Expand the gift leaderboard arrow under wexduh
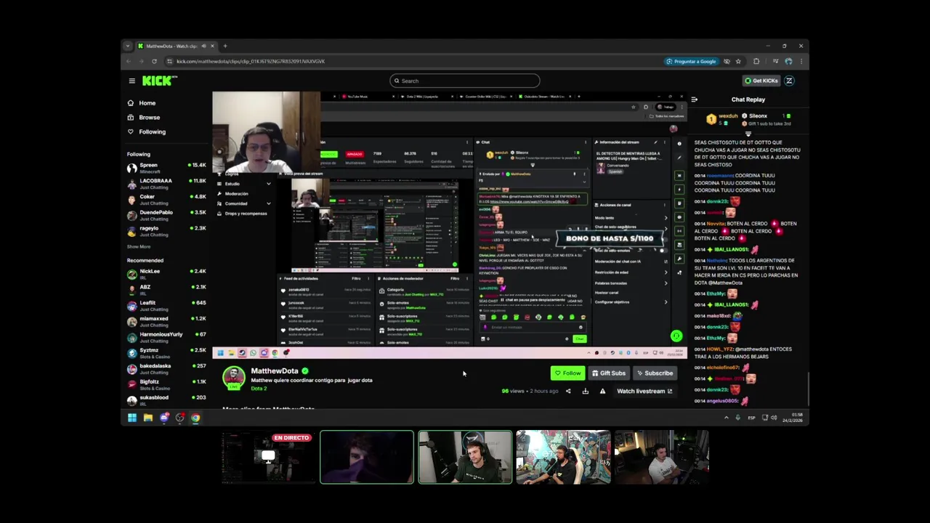Screen dimensions: 930x523 tap(748, 134)
